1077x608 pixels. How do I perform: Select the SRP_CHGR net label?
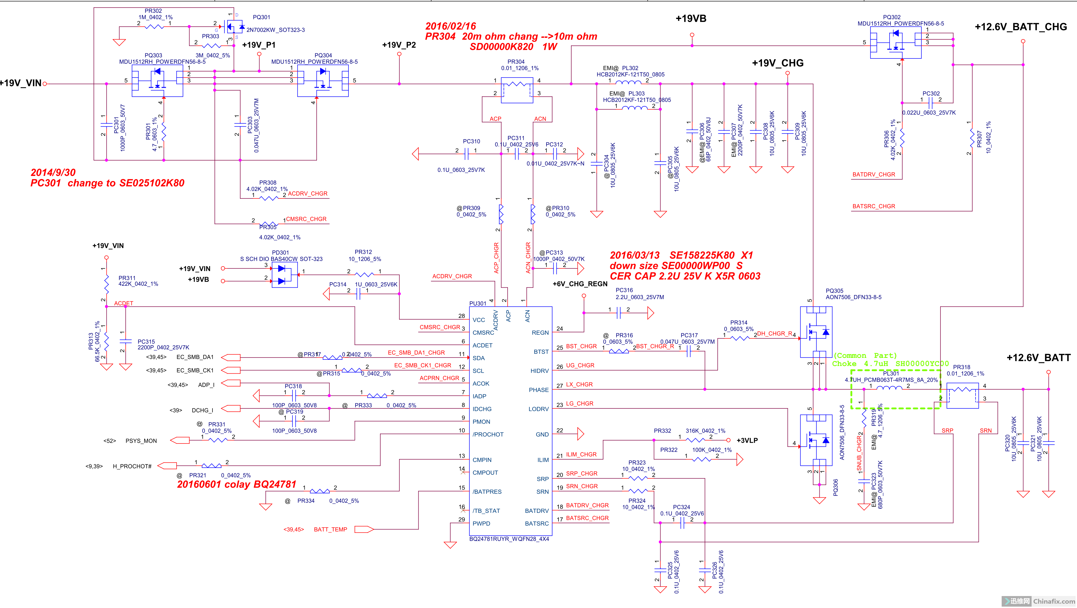point(582,473)
